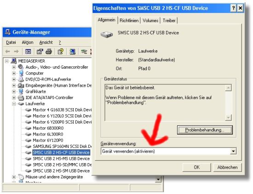Select Maxtor 6 Y120L0 SCSI Disk Device
Image resolution: width=253 pixels, height=194 pixels.
tap(62, 116)
